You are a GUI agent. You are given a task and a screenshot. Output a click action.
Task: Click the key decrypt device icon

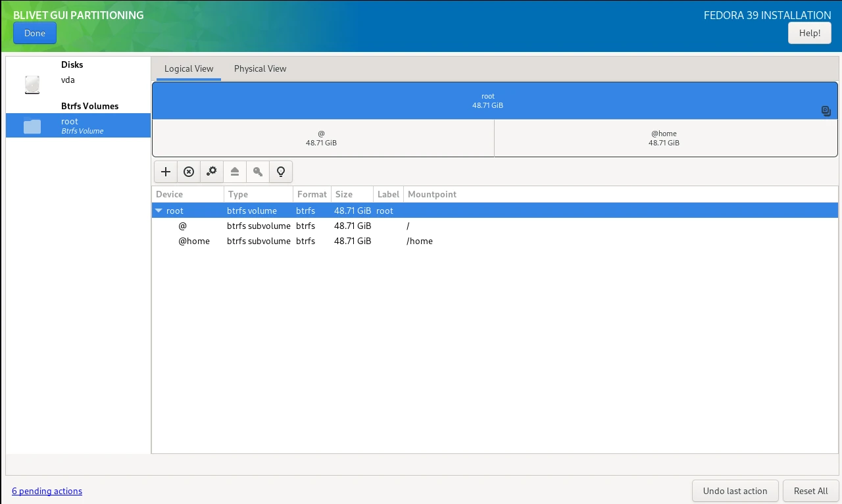(258, 172)
